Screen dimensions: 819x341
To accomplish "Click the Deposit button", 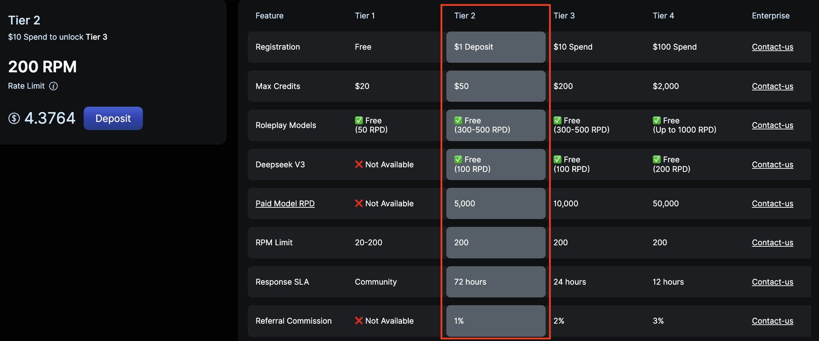I will pyautogui.click(x=113, y=118).
